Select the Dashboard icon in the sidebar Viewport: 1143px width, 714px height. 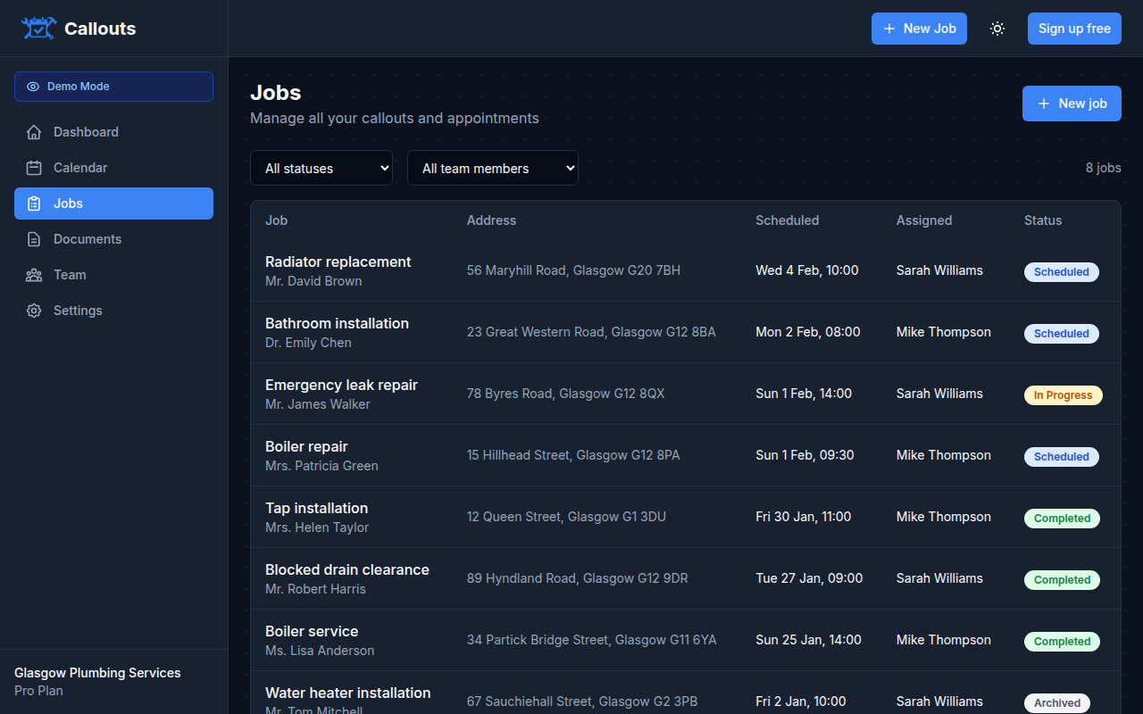33,131
